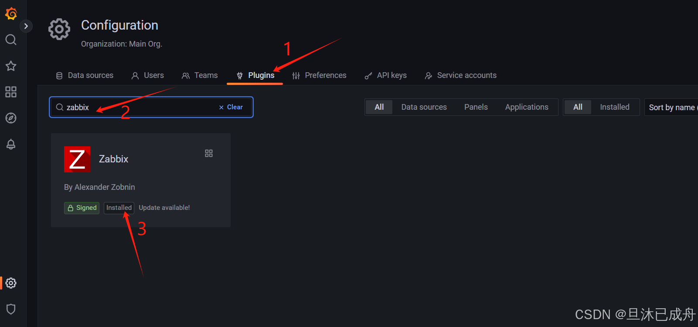Open the Configuration gear icon in sidebar

point(11,283)
